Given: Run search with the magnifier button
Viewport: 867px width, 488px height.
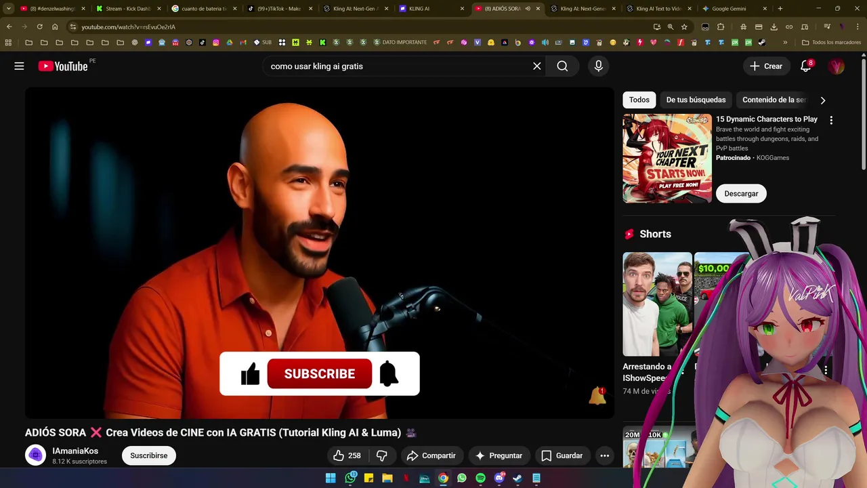Looking at the screenshot, I should [562, 66].
